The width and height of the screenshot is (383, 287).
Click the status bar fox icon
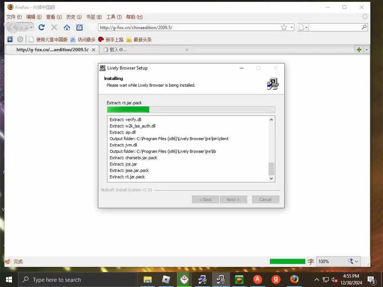(x=8, y=262)
